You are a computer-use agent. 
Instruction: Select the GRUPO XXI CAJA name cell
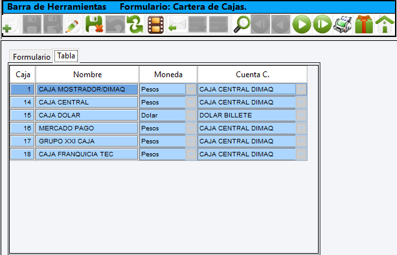click(87, 141)
